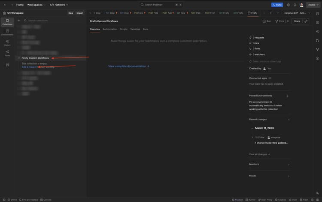Click the collection description placeholder text
322x202 pixels.
pos(159,41)
